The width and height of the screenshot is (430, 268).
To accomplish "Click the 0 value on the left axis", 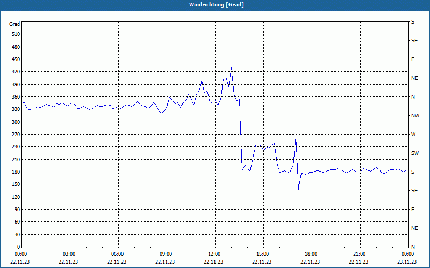I will [x=18, y=247].
